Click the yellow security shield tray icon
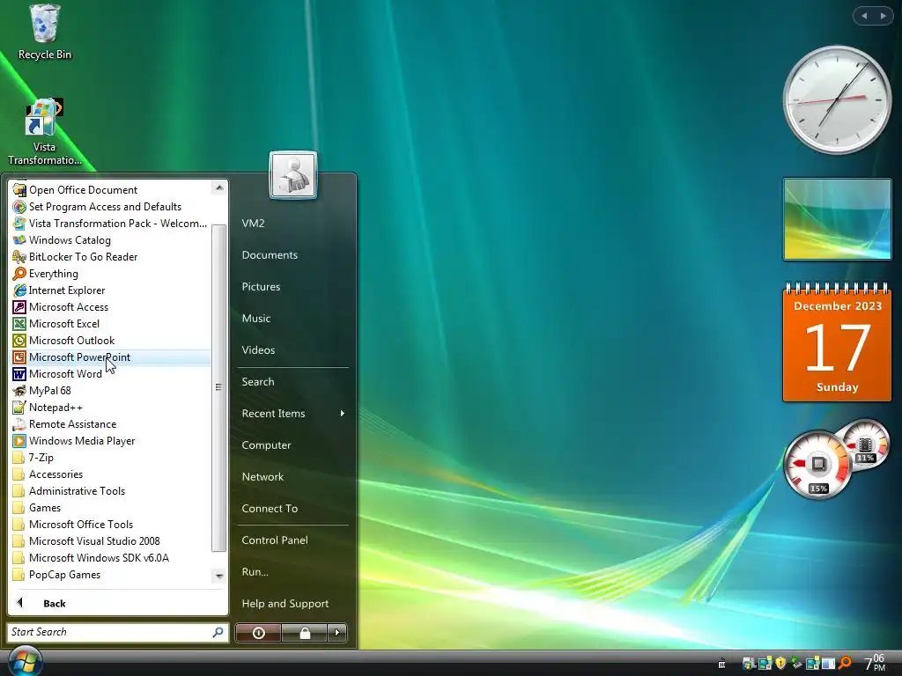 (x=780, y=663)
